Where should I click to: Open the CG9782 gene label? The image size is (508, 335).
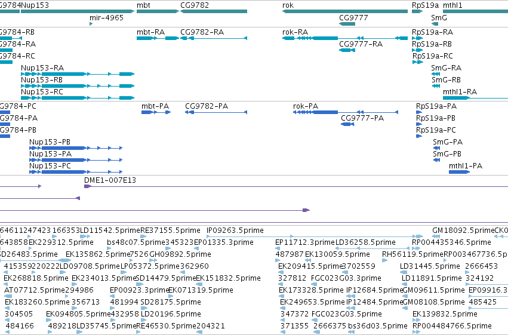click(195, 5)
